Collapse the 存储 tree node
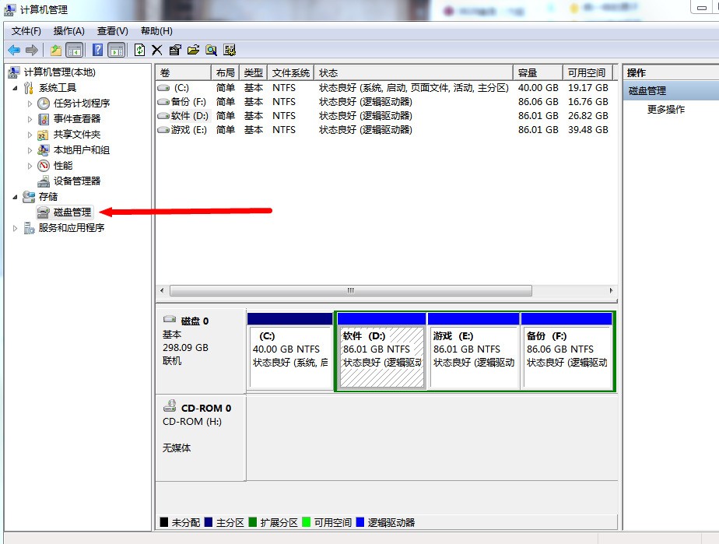Image resolution: width=719 pixels, height=544 pixels. [x=15, y=197]
